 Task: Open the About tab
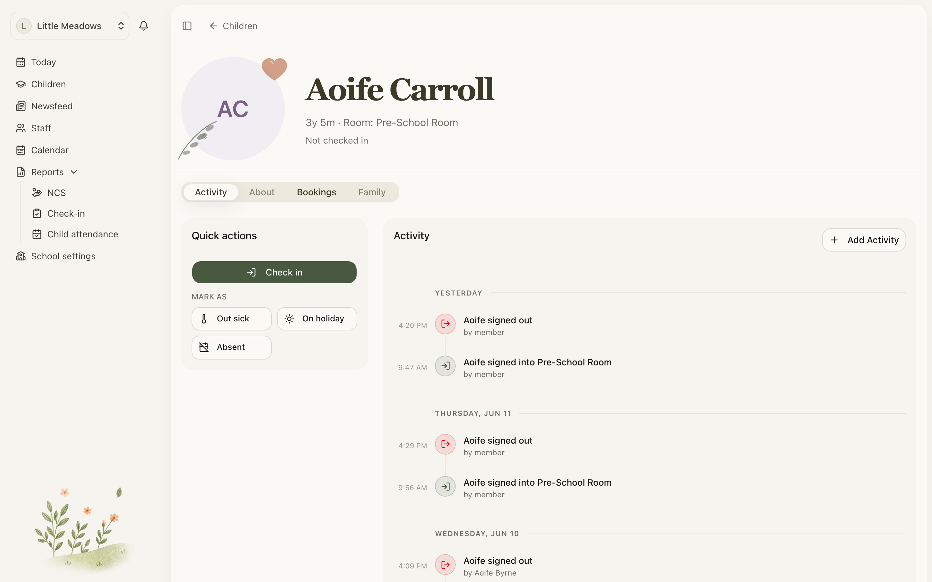[x=262, y=192]
